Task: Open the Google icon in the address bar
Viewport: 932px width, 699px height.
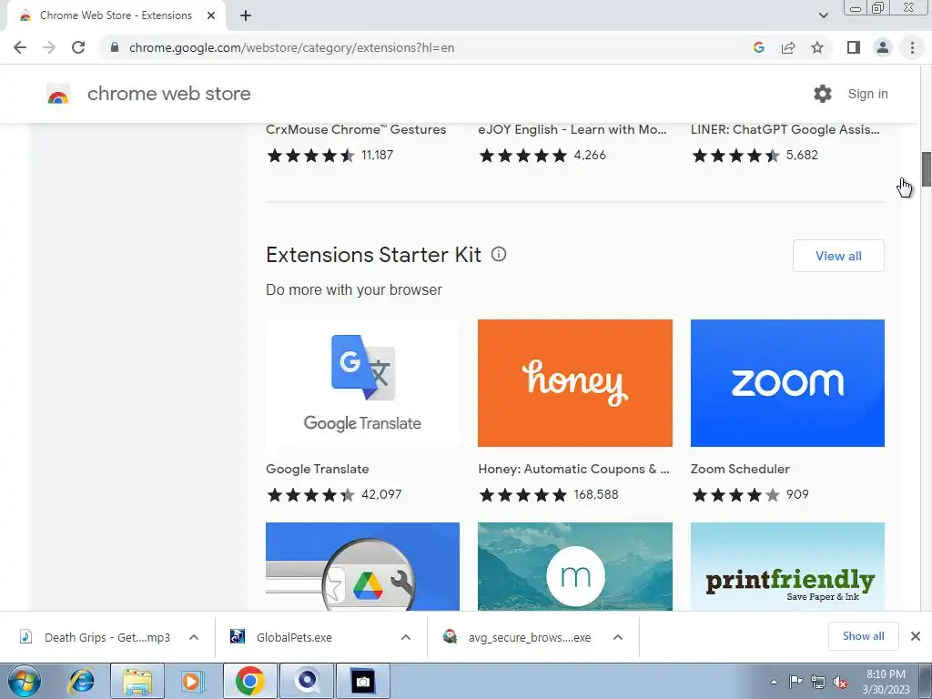Action: pyautogui.click(x=758, y=47)
